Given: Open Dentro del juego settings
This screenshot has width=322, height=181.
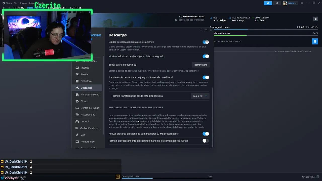Looking at the screenshot, I should coord(87,108).
